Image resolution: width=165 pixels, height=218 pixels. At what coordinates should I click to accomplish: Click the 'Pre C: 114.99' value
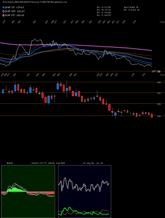click(104, 15)
